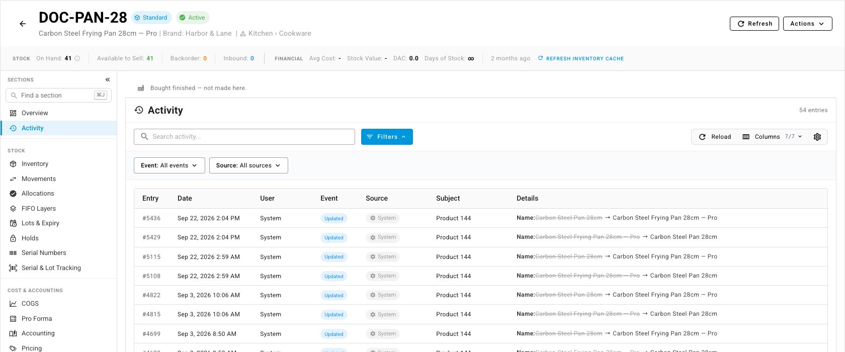The width and height of the screenshot is (845, 352).
Task: Click the Event column header
Action: pos(329,199)
